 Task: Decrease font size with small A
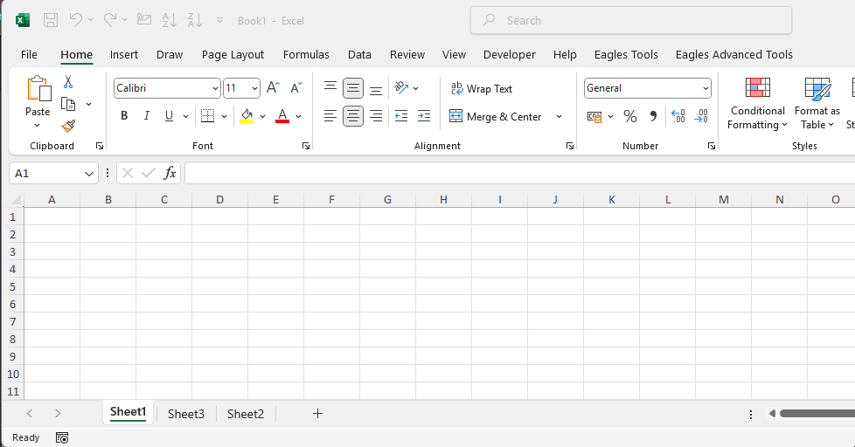[x=296, y=87]
